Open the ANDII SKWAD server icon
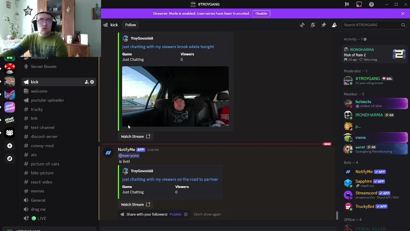This screenshot has height=231, width=410. (10, 107)
